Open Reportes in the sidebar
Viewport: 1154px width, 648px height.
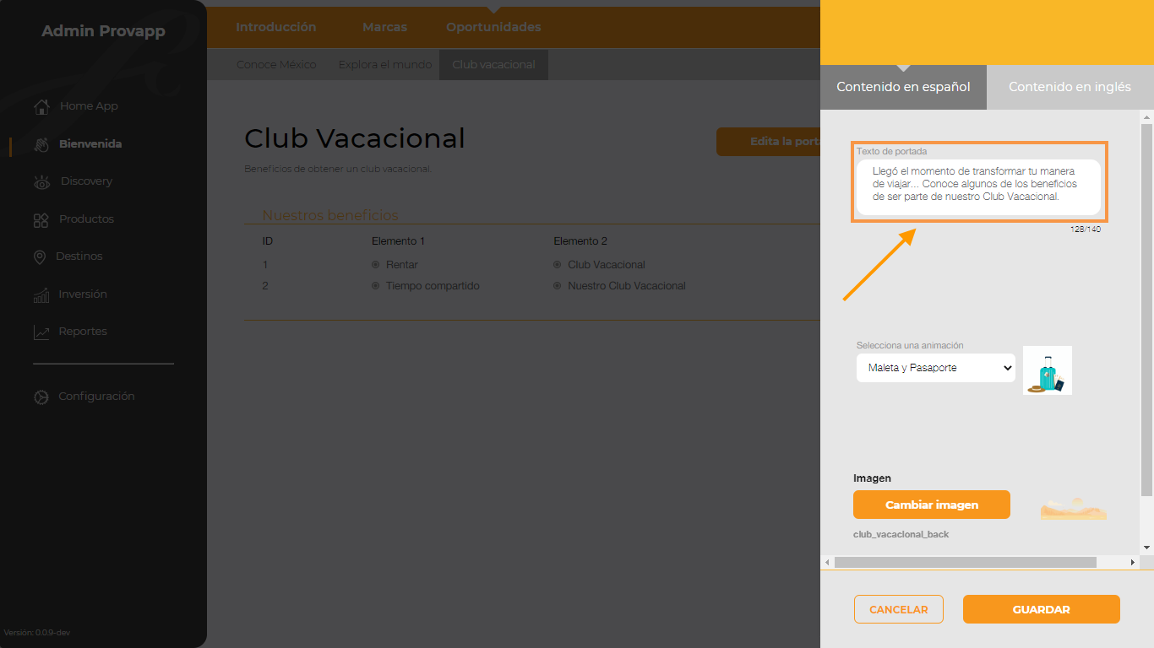pyautogui.click(x=83, y=332)
